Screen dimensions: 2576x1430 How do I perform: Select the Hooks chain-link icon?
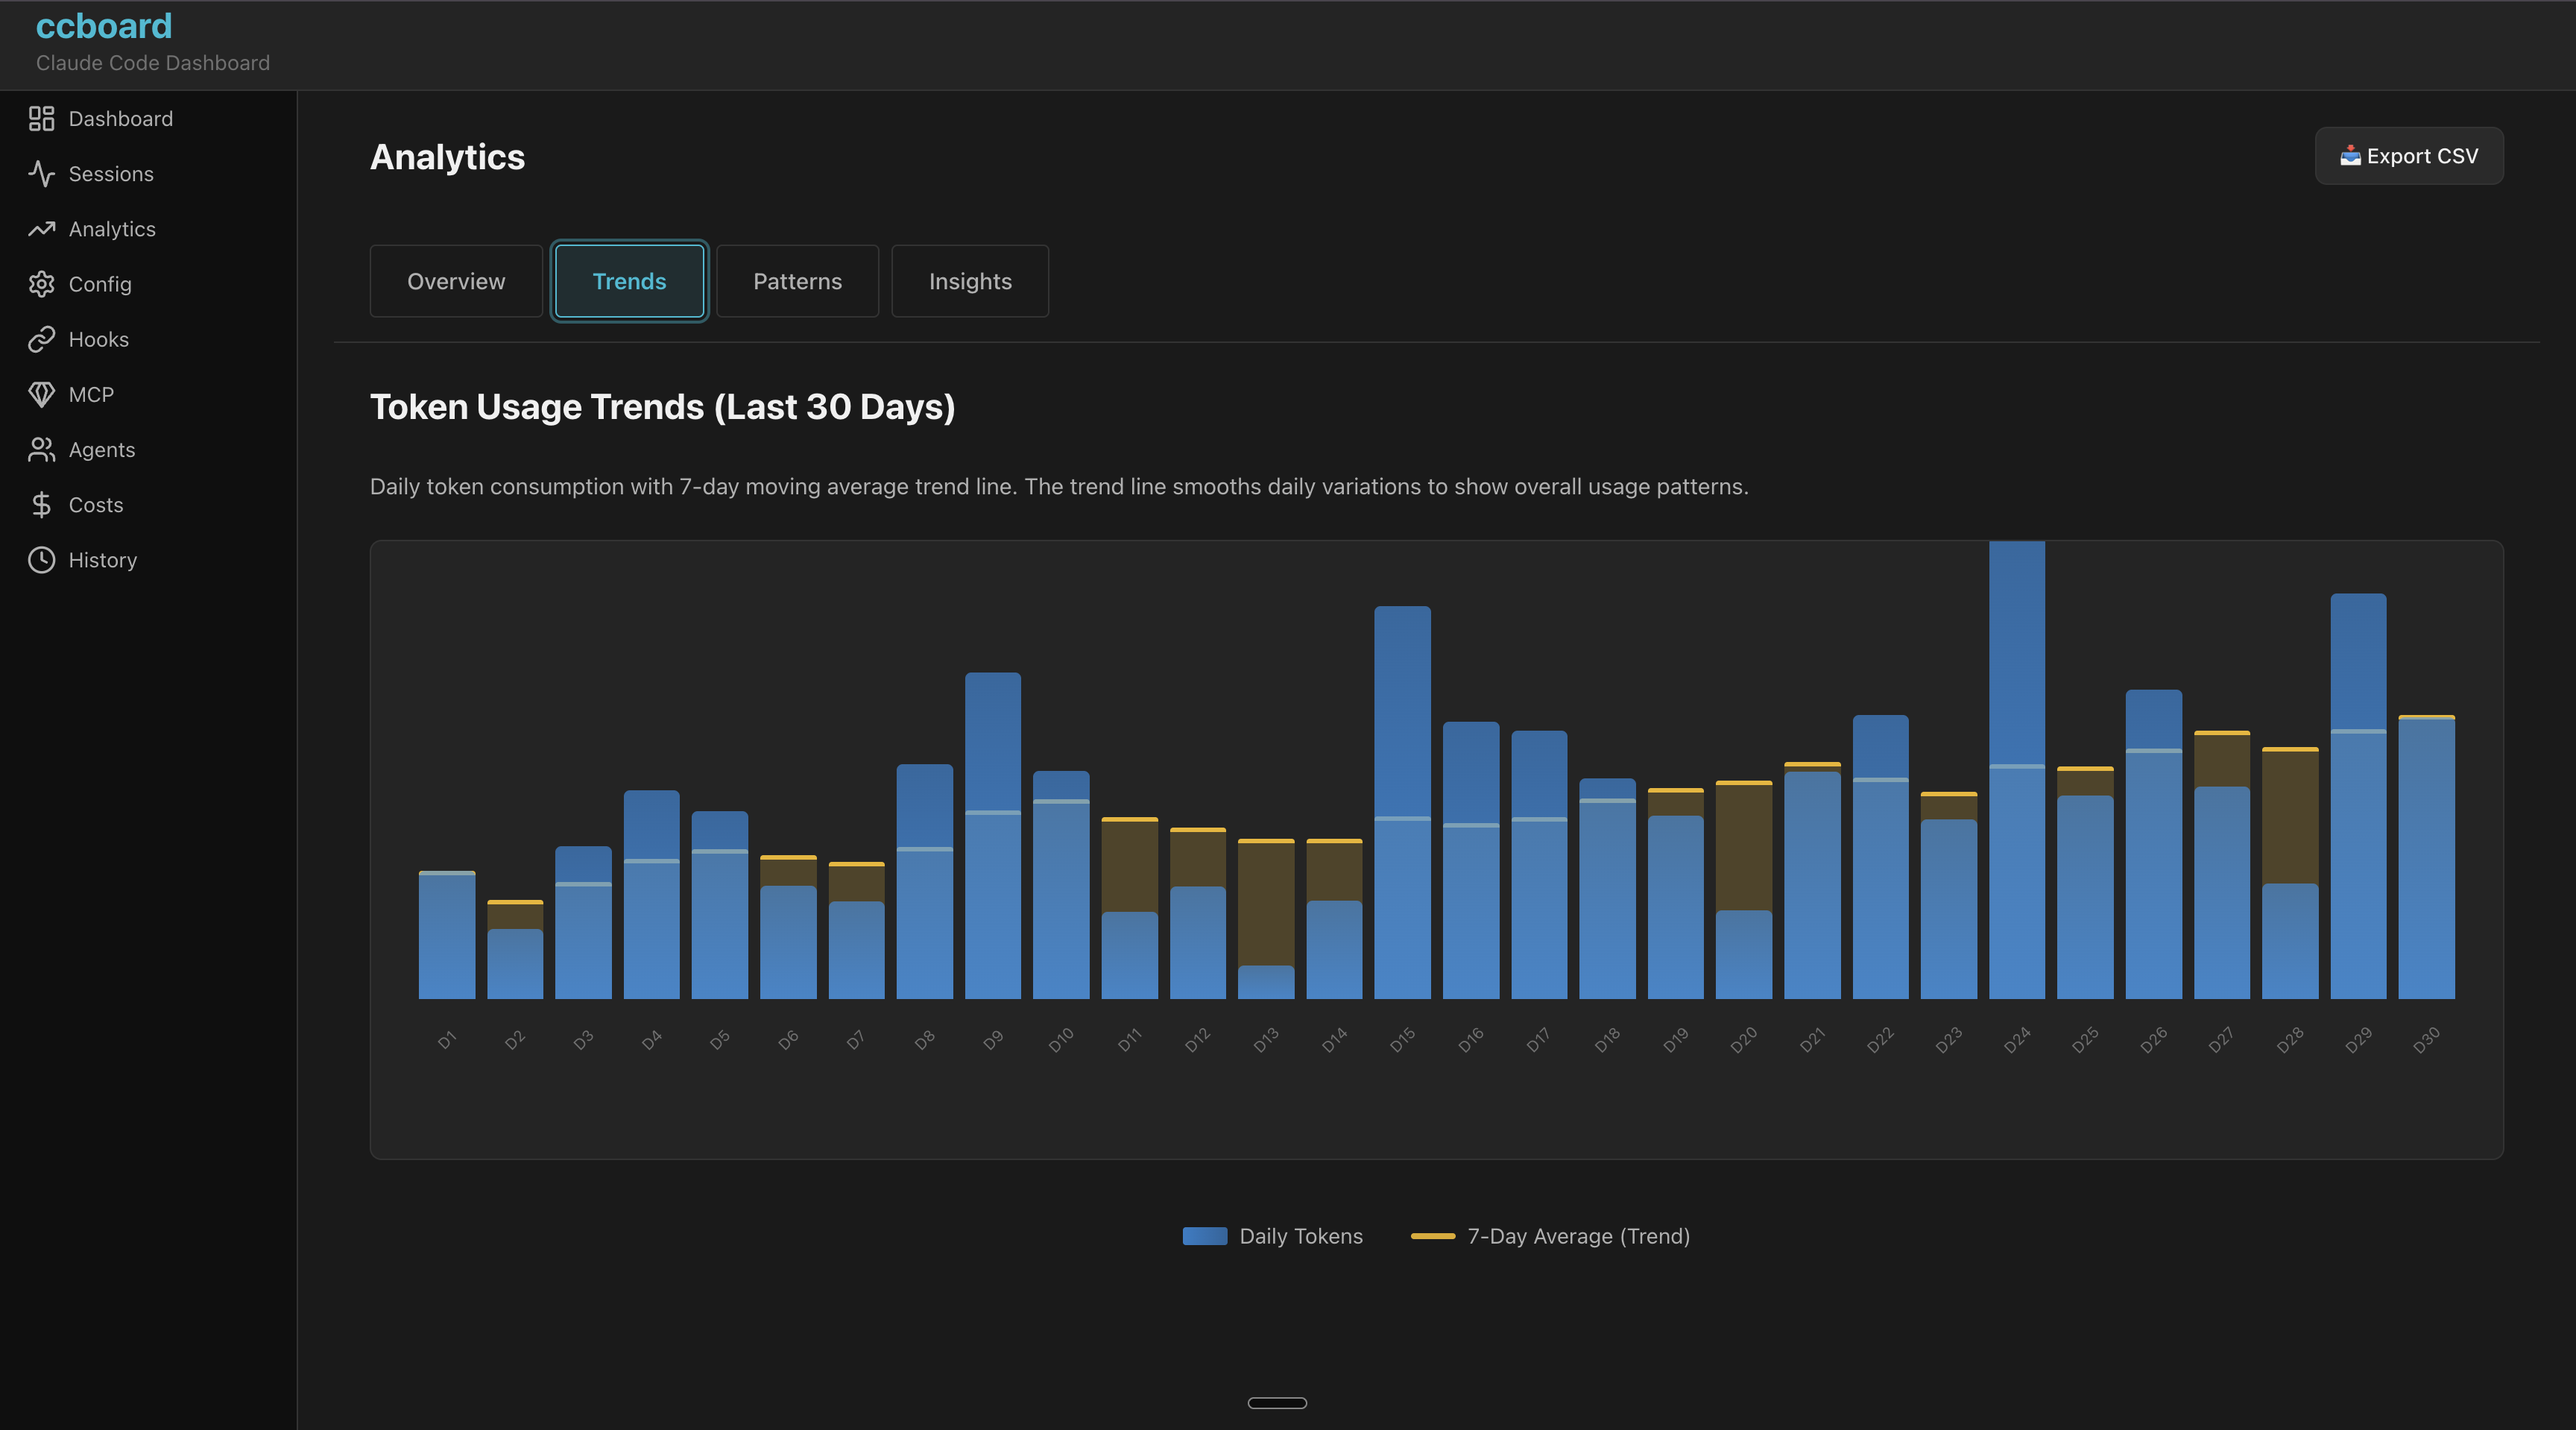point(41,338)
